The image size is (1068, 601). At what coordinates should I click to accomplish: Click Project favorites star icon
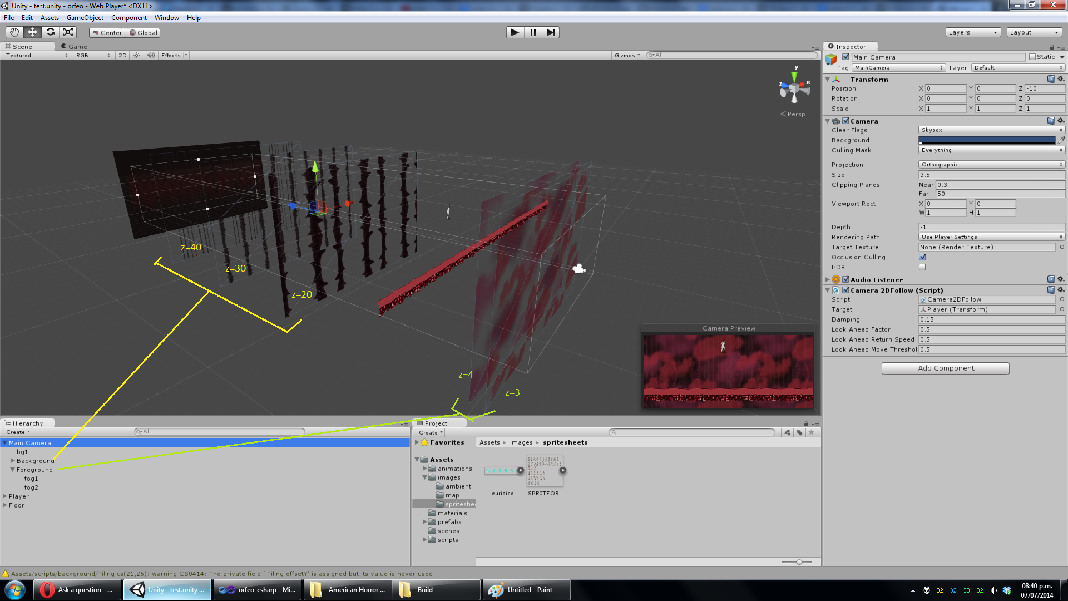point(812,432)
